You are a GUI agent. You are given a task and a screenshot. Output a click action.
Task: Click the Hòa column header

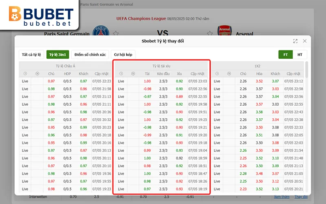(x=259, y=74)
